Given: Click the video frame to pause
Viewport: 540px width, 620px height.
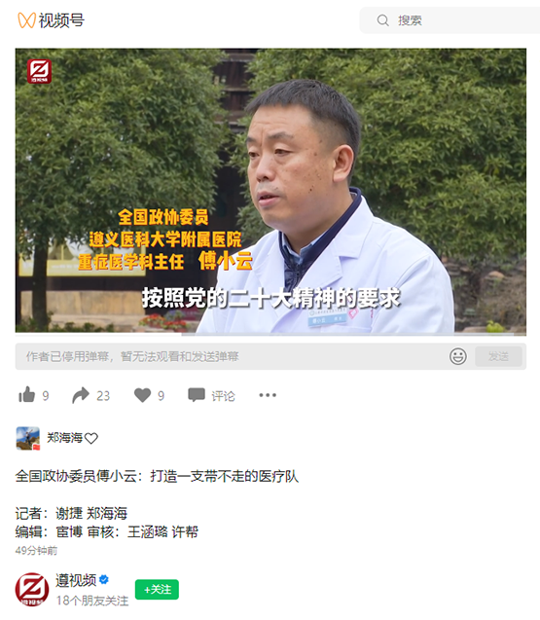Looking at the screenshot, I should (x=270, y=190).
